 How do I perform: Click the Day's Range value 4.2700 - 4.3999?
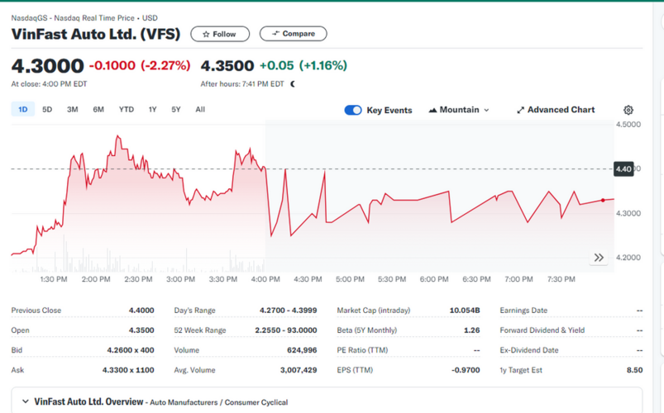(x=288, y=311)
